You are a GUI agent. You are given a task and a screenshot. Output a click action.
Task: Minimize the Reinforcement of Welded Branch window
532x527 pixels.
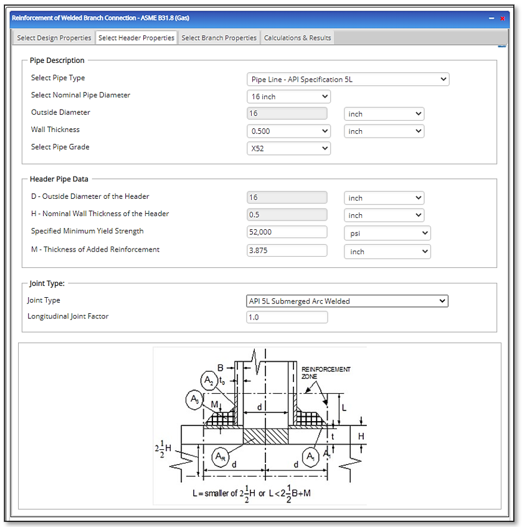click(x=493, y=18)
